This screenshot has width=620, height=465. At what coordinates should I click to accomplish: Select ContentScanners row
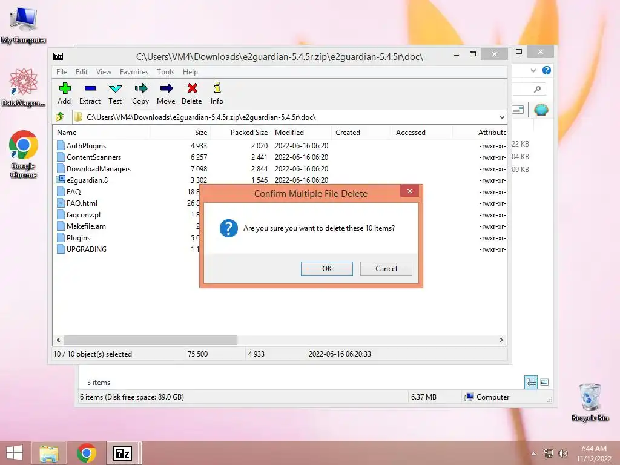point(280,157)
